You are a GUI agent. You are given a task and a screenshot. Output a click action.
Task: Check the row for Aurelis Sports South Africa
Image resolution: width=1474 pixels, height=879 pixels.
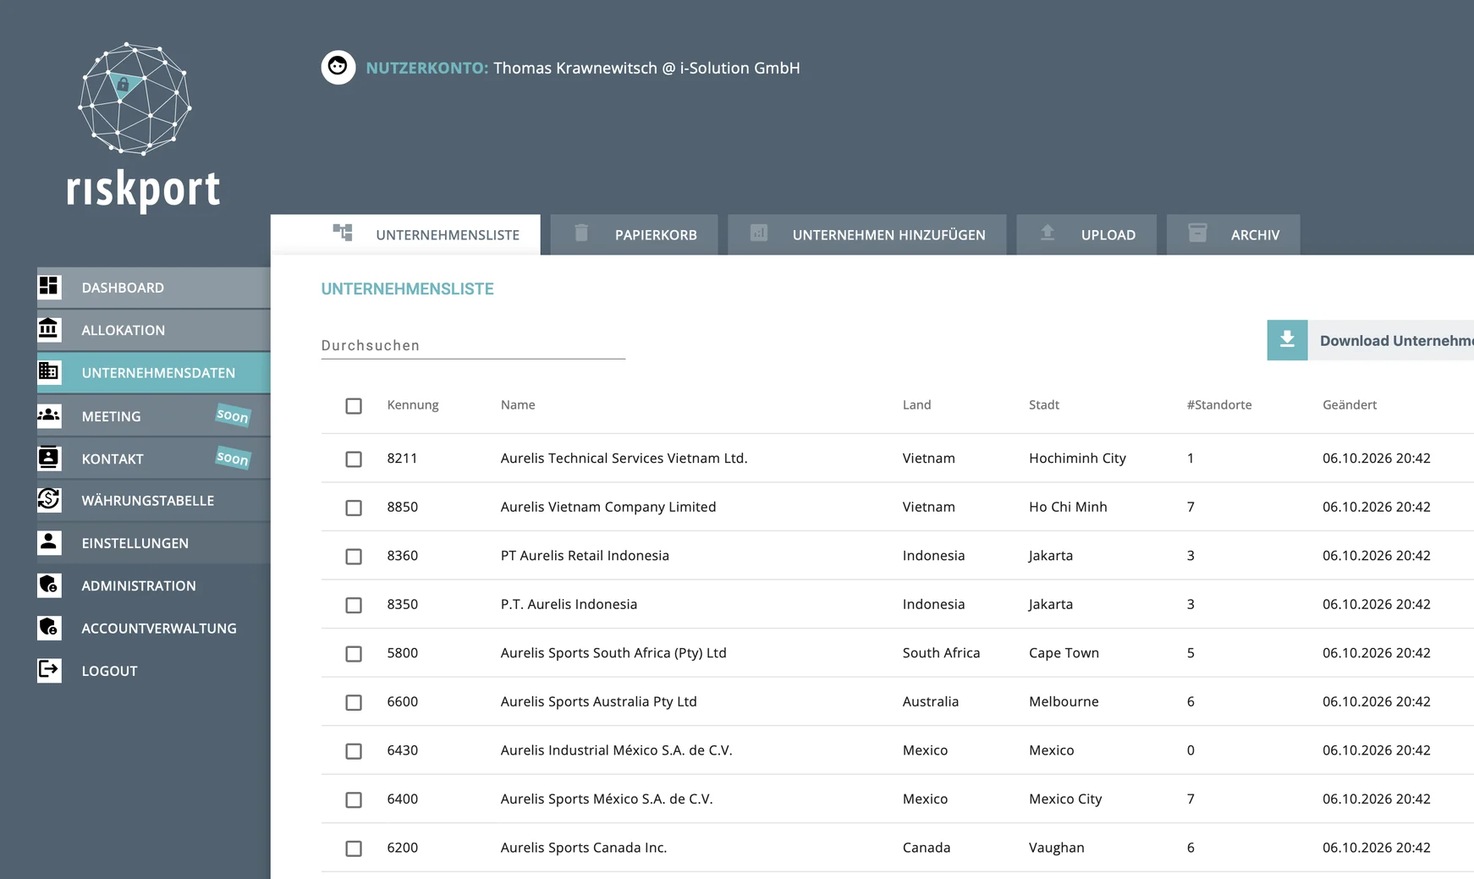(354, 654)
